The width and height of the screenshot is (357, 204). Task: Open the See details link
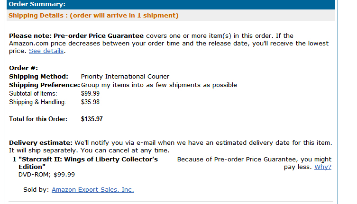(x=46, y=51)
